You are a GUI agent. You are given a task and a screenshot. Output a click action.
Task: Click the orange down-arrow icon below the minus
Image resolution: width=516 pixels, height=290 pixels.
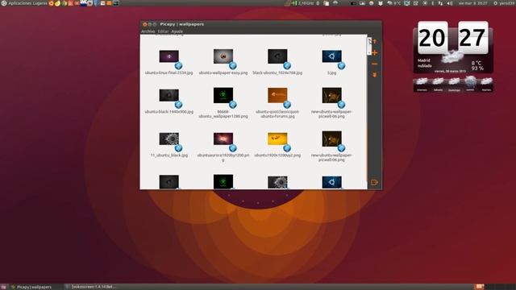pos(374,75)
